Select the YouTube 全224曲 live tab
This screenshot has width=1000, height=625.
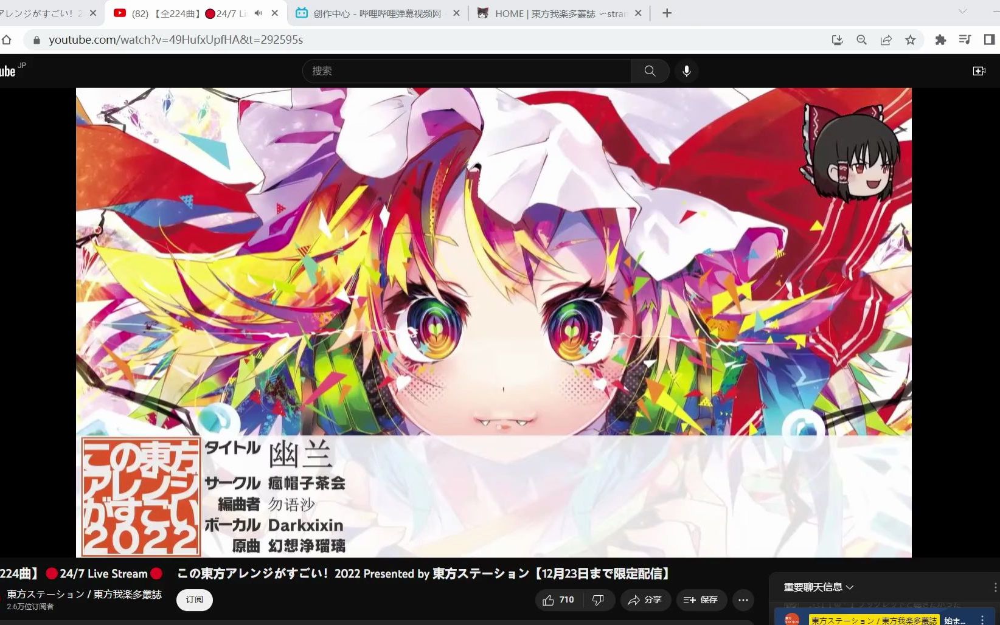(x=195, y=13)
